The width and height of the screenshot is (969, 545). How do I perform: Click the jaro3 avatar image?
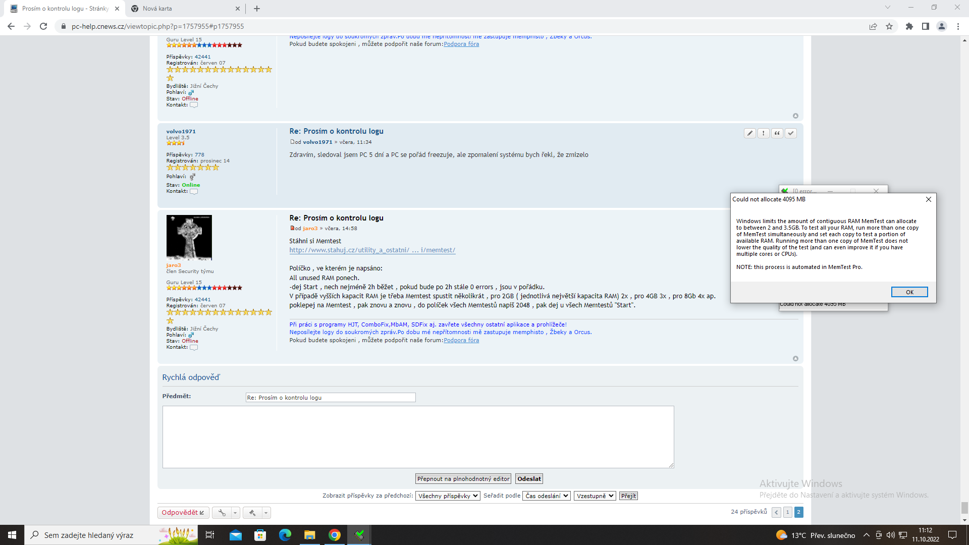[189, 238]
